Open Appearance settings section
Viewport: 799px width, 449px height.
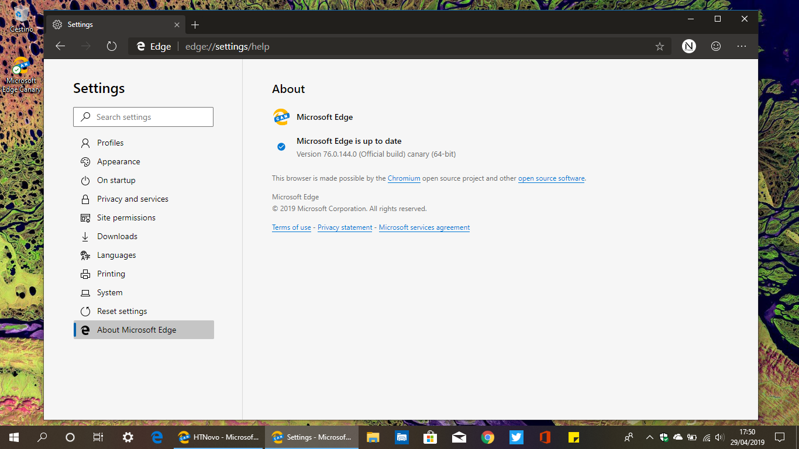(x=143, y=161)
